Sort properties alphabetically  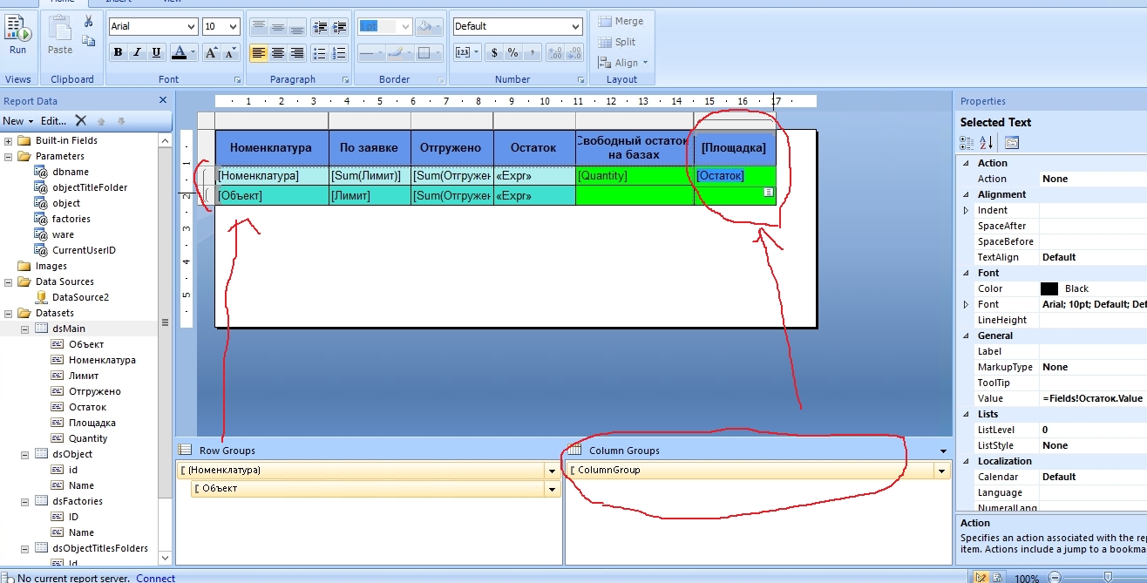click(x=987, y=143)
